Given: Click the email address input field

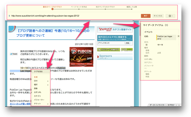Looking at the screenshot, I should pos(112,43).
